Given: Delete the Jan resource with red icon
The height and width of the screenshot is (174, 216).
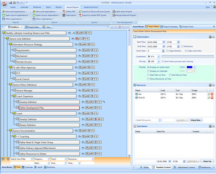Looking at the screenshot, I should 212,94.
